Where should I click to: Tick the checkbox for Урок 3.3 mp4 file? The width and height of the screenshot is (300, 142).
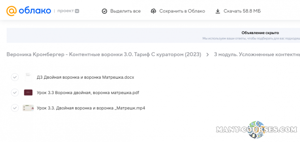(x=15, y=108)
